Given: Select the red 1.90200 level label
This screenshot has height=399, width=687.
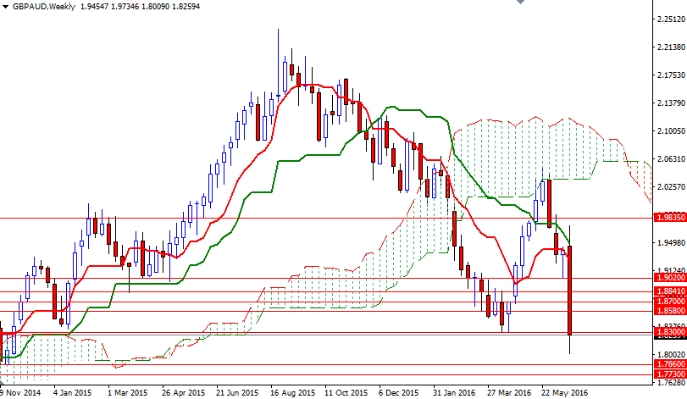Looking at the screenshot, I should 670,277.
